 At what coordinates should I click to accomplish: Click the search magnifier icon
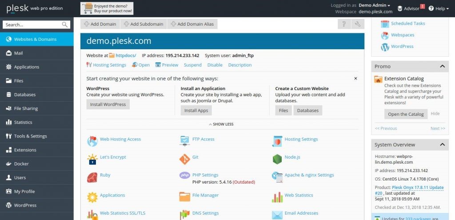pos(65,24)
